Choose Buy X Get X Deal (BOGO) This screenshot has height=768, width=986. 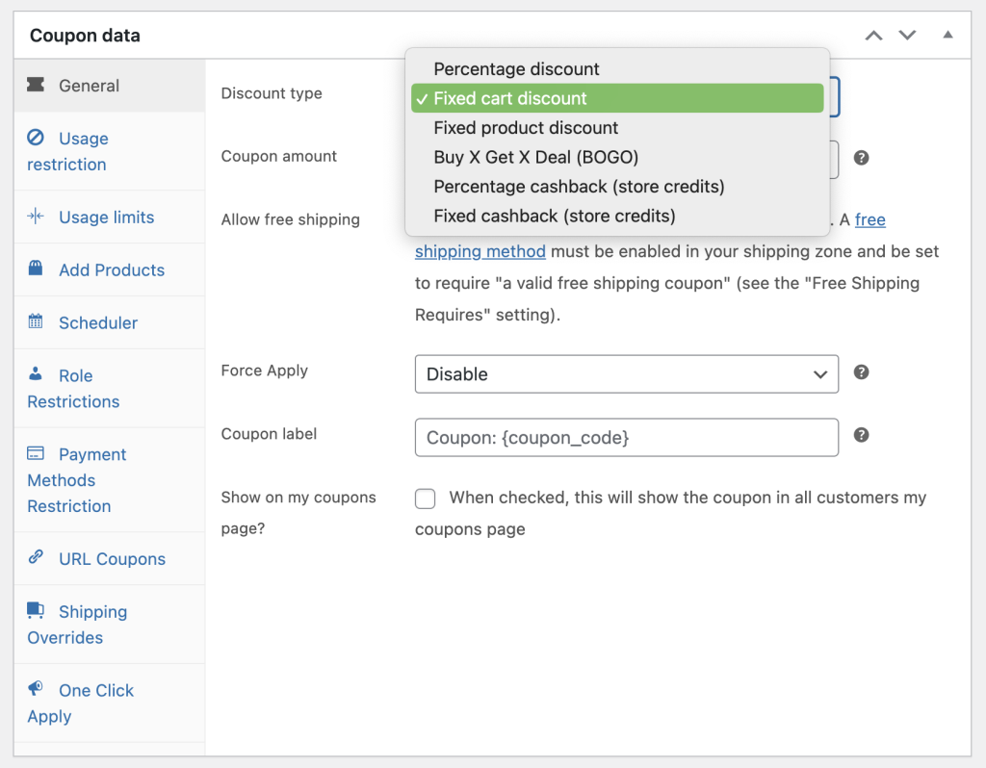tap(617, 157)
